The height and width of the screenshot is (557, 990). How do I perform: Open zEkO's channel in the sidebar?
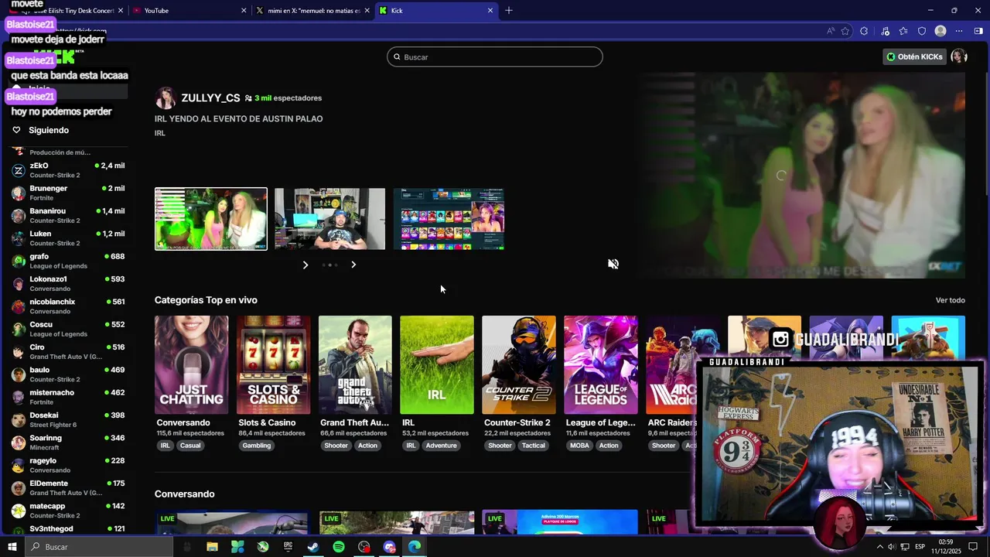click(68, 170)
